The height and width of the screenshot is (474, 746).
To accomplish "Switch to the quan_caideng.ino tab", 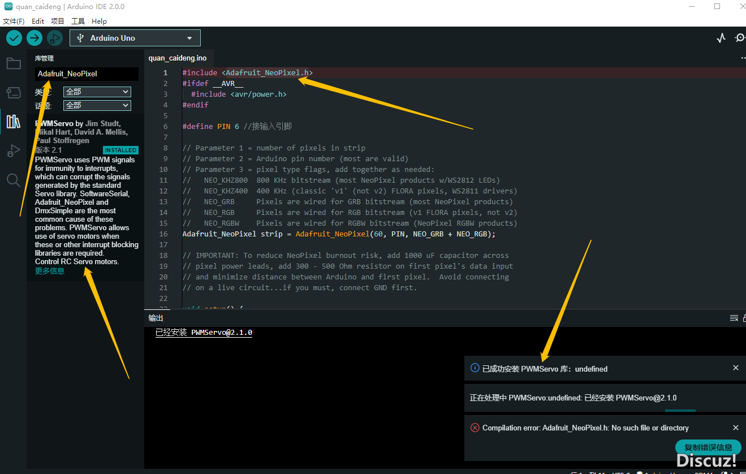I will [x=178, y=58].
